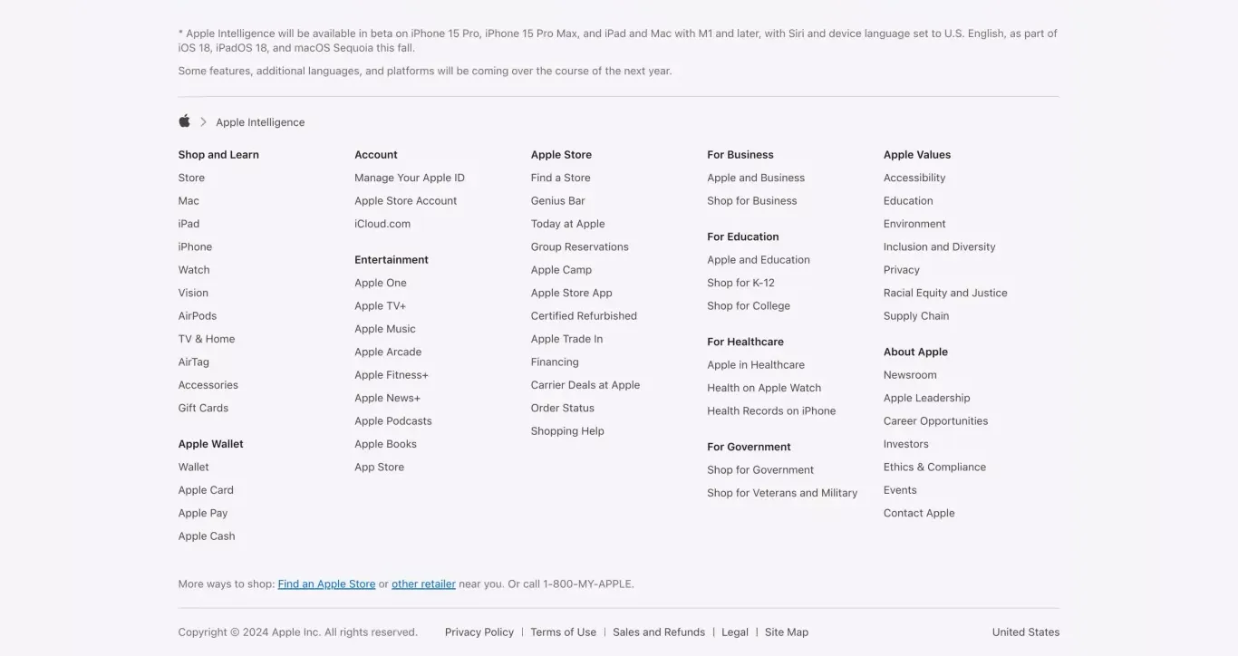Go to Apple Store Account

coord(406,201)
